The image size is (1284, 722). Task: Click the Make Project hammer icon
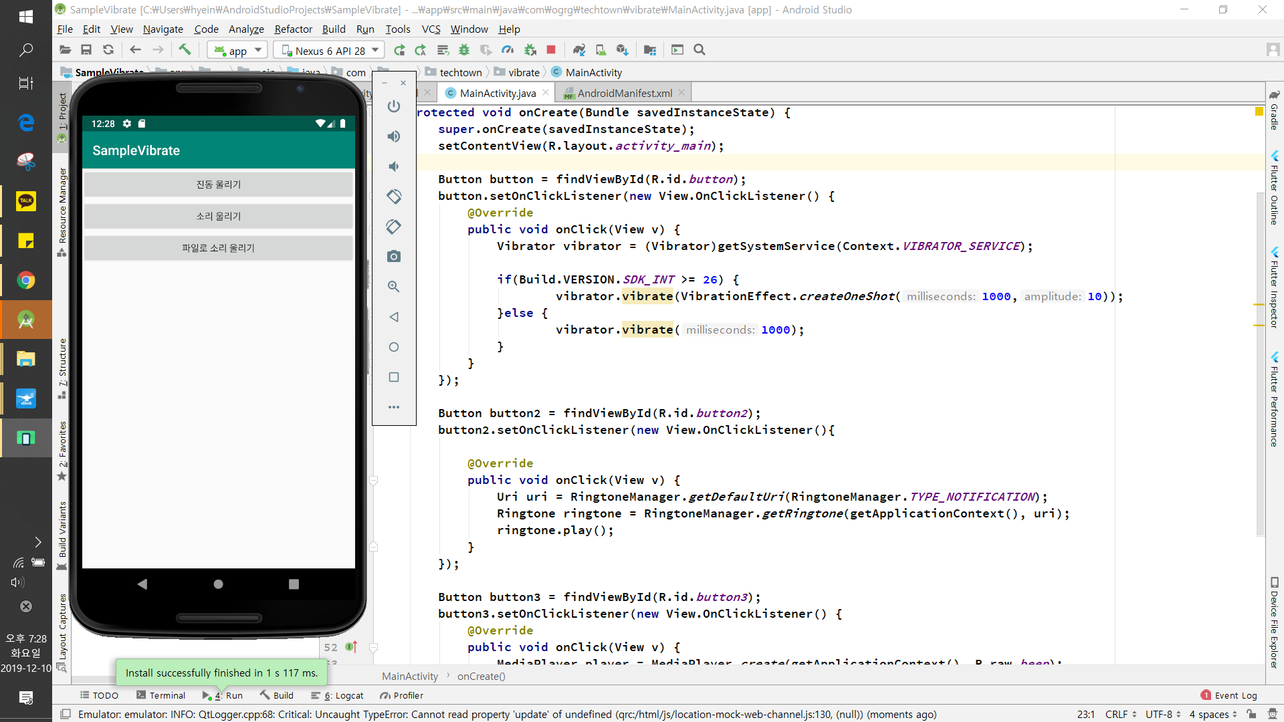pyautogui.click(x=185, y=49)
